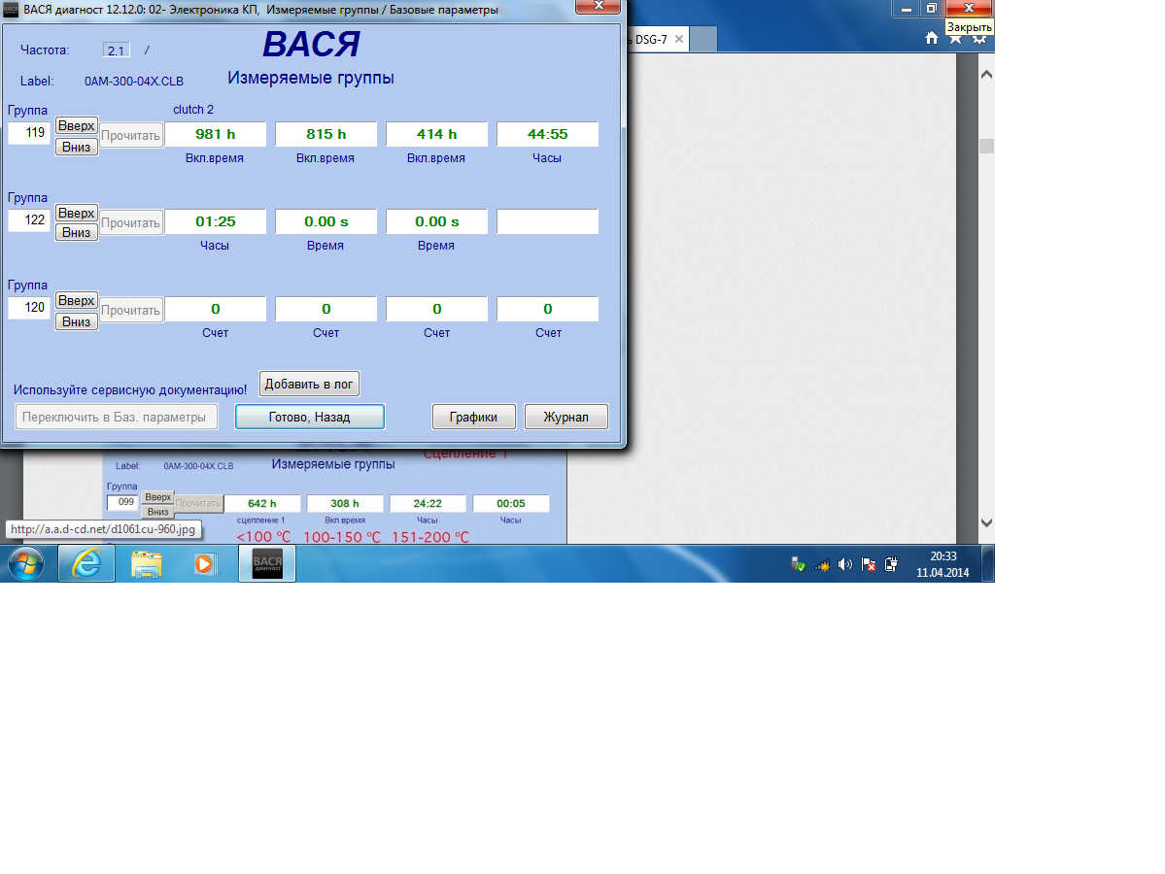The height and width of the screenshot is (874, 1165).
Task: Open Графики charts view
Action: pyautogui.click(x=473, y=417)
